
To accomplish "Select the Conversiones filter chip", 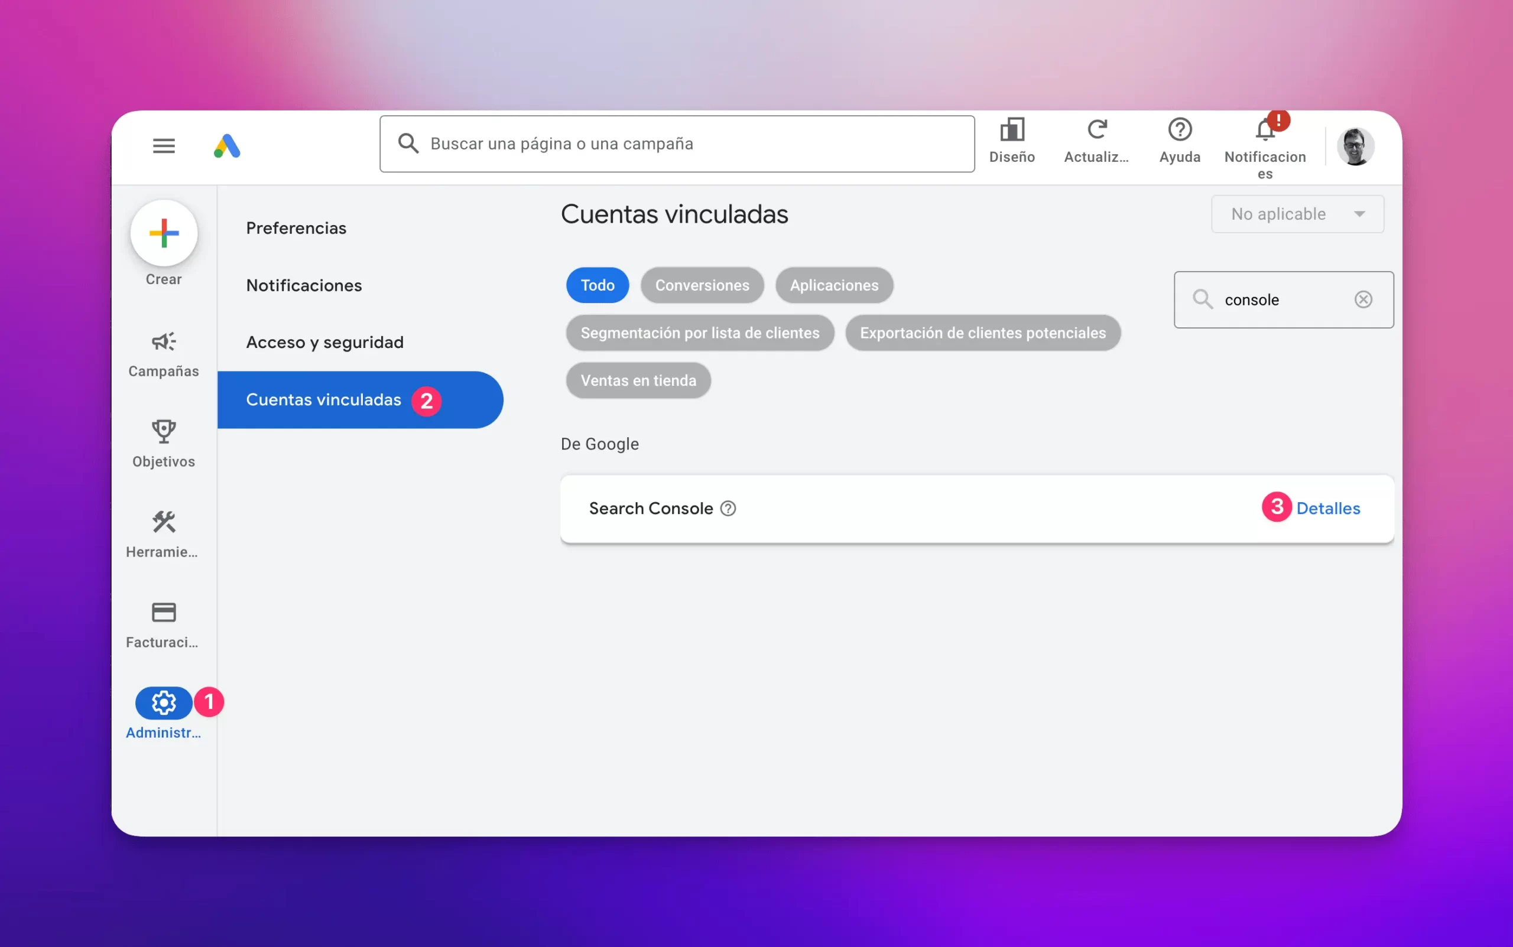I will pyautogui.click(x=702, y=285).
